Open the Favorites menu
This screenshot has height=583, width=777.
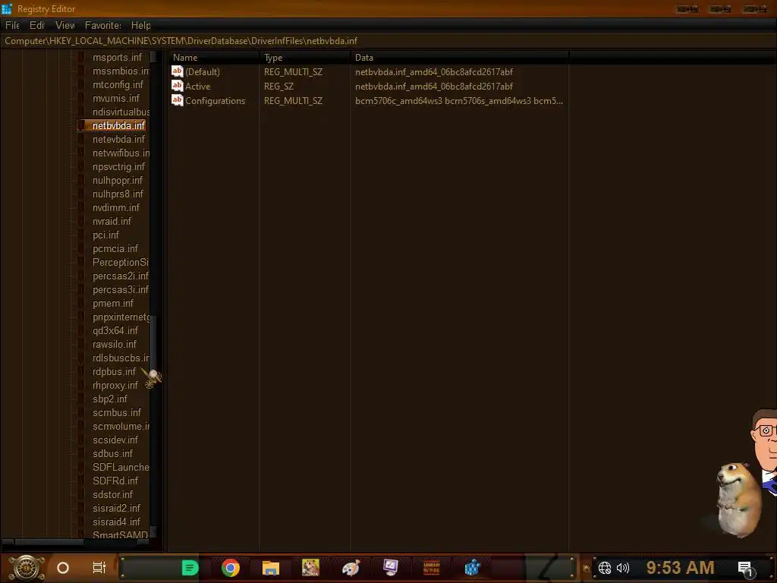click(x=102, y=25)
